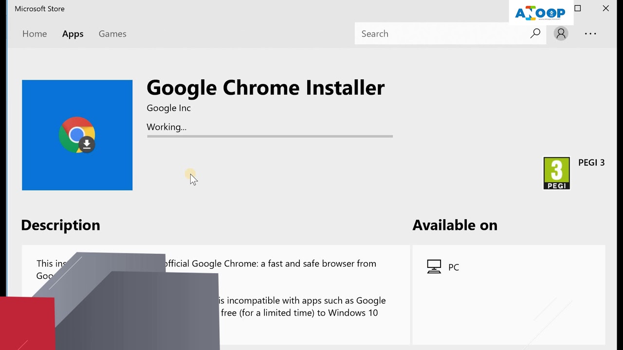
Task: Click the magnifier search icon
Action: (535, 34)
